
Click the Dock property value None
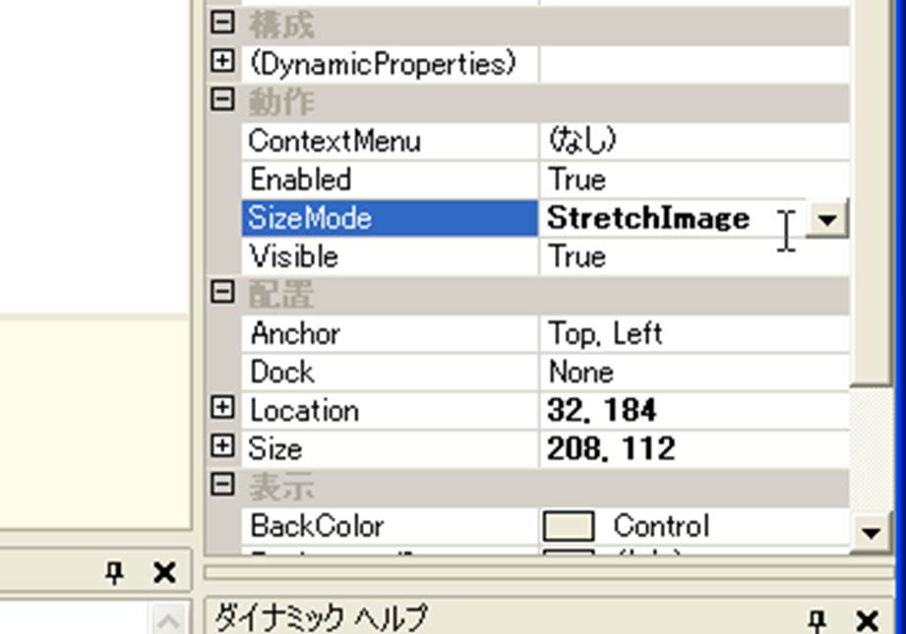tap(581, 372)
